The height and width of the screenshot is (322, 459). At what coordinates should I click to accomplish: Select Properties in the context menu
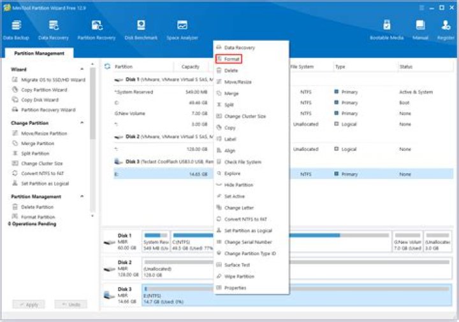[x=235, y=288]
